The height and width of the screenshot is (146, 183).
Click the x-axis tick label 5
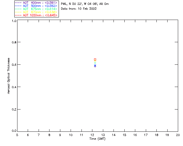pyautogui.click(x=17, y=135)
